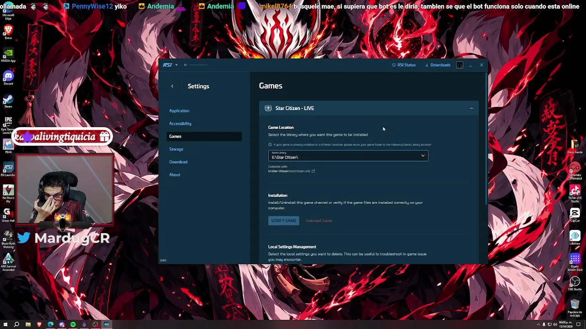Click the info icon beside the library location note
Screen dimensions: 586x329
tap(270, 144)
